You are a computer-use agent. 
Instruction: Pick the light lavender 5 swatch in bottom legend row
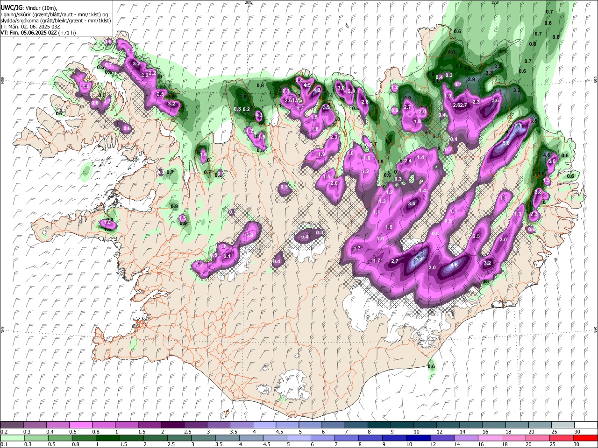tap(299, 438)
